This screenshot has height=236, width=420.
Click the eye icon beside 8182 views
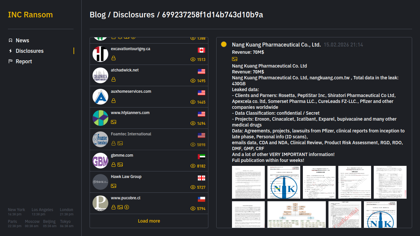click(x=193, y=166)
